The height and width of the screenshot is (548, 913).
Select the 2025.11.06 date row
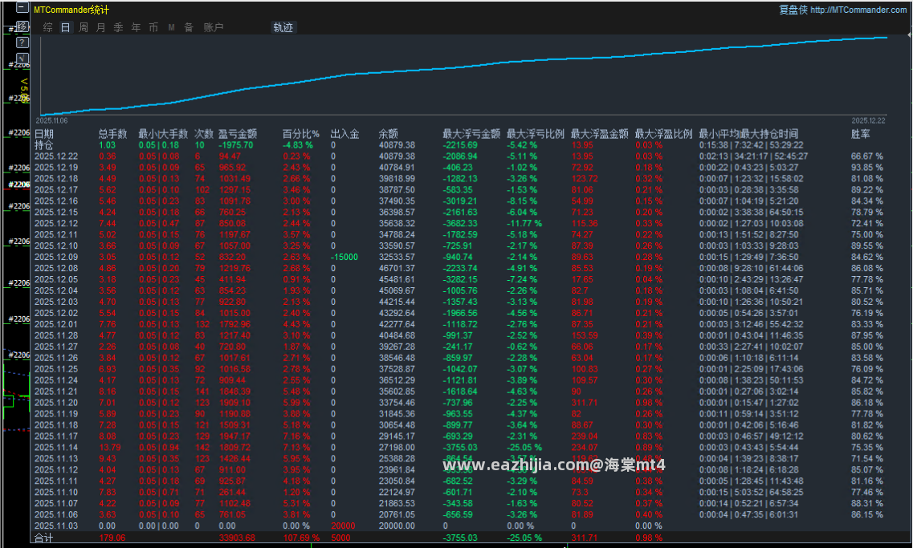[56, 514]
